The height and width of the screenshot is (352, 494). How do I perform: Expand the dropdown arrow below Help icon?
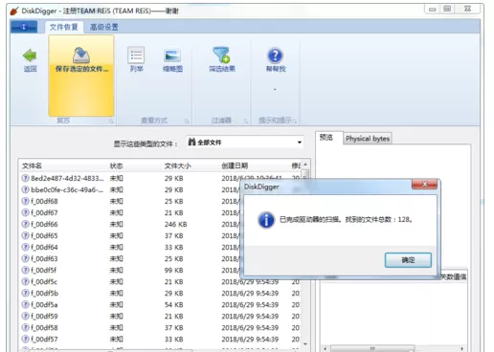(x=275, y=89)
